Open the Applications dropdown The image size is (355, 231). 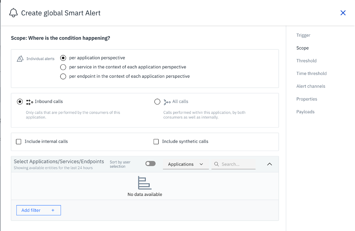[186, 164]
